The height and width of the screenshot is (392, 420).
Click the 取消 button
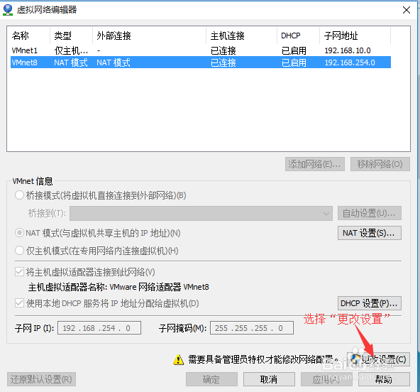click(269, 379)
